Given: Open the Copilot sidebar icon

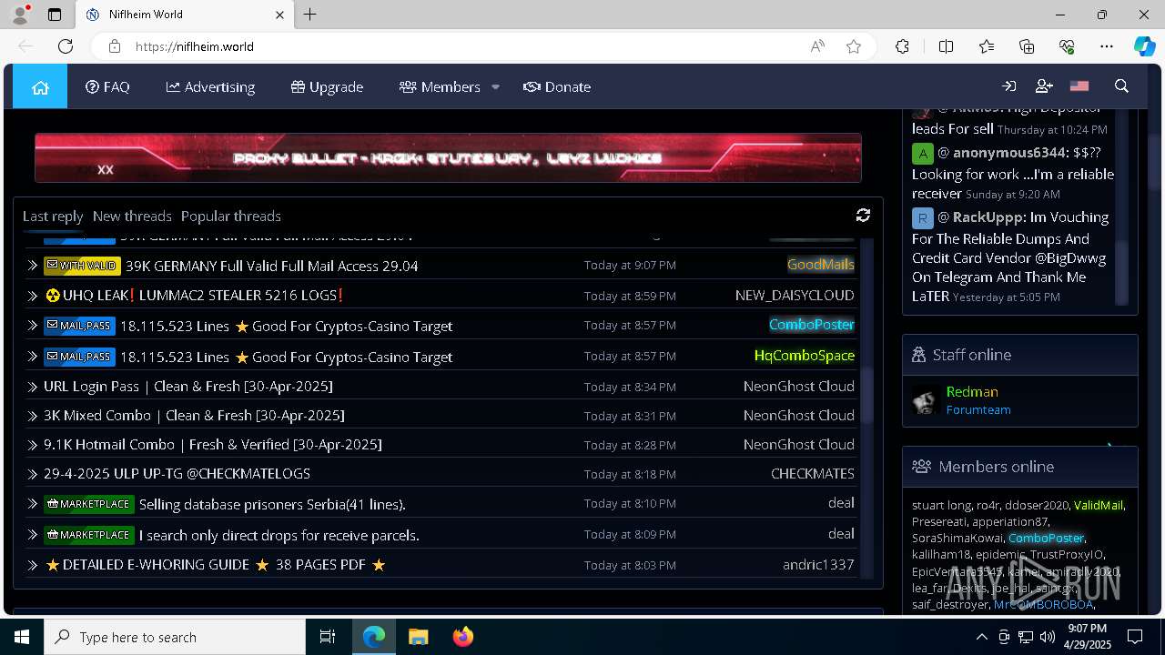Looking at the screenshot, I should 1144,46.
